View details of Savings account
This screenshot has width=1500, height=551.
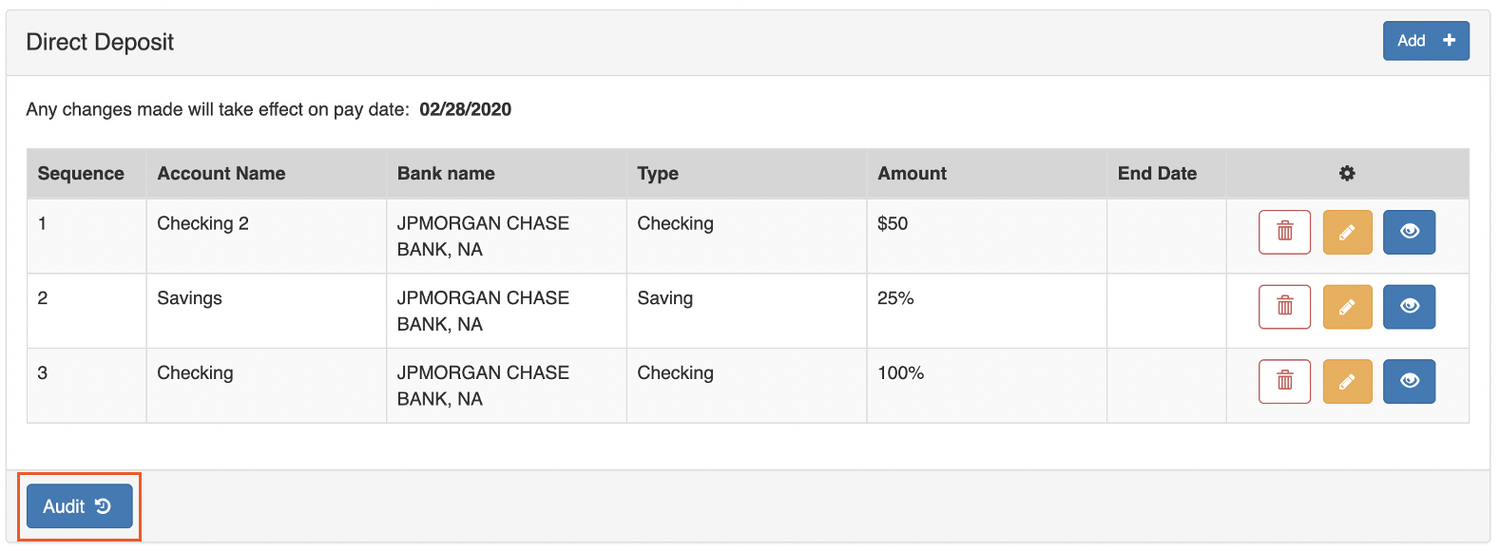click(1409, 307)
